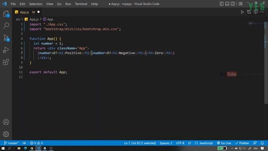Start the Go Live server

point(224,143)
